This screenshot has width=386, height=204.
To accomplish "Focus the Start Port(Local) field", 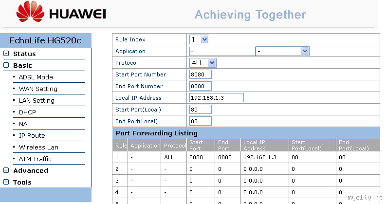I will point(201,110).
